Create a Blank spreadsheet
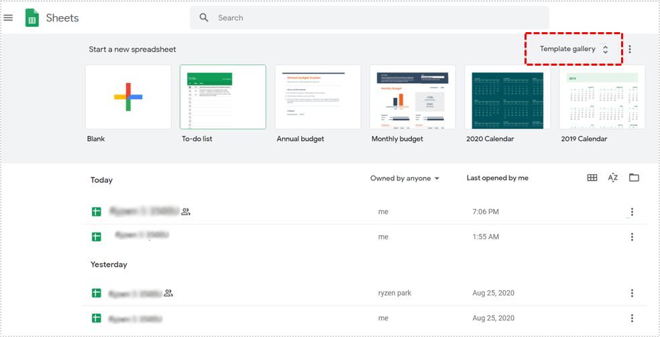 128,97
